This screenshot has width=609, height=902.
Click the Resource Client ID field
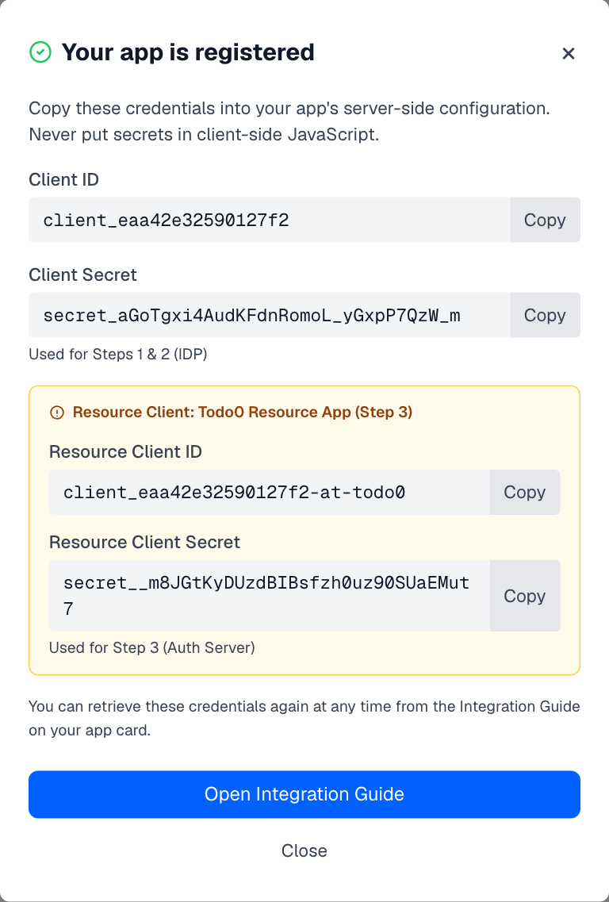click(x=270, y=492)
